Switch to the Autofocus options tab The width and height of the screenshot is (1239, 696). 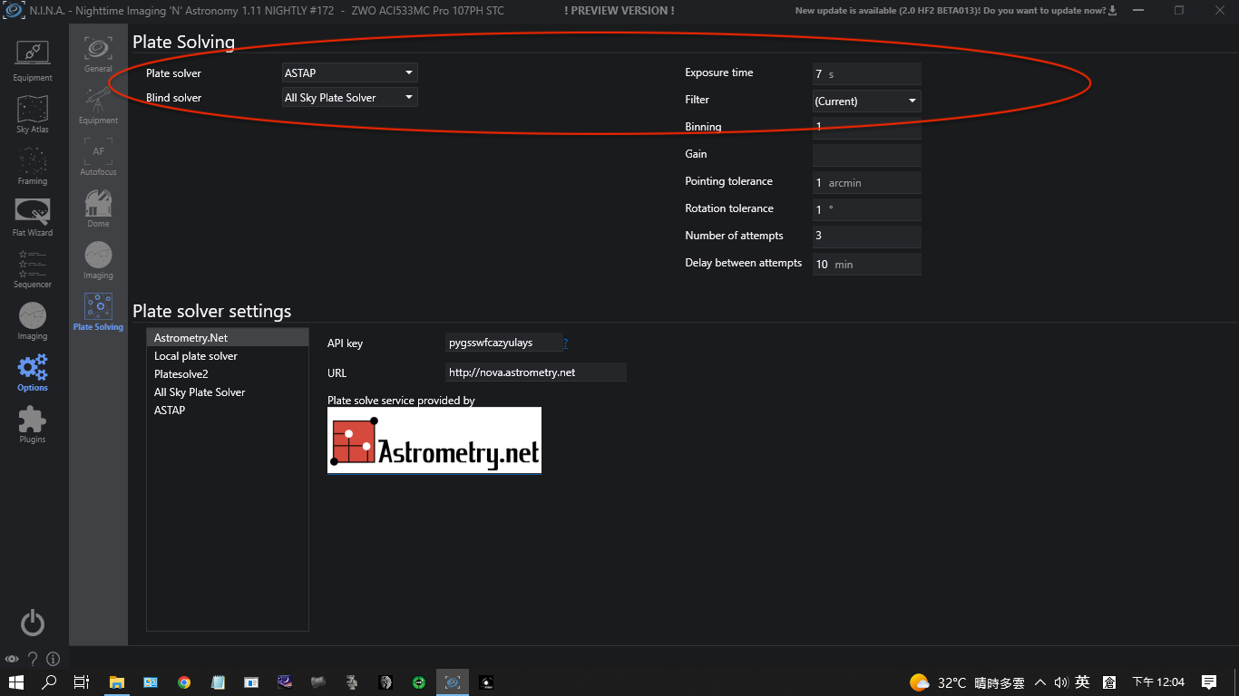coord(98,157)
